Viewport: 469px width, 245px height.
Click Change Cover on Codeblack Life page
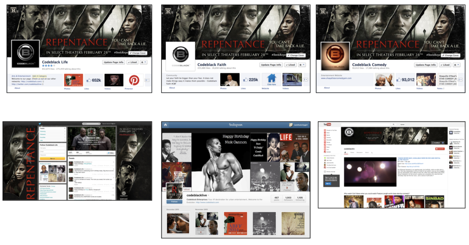(x=138, y=53)
